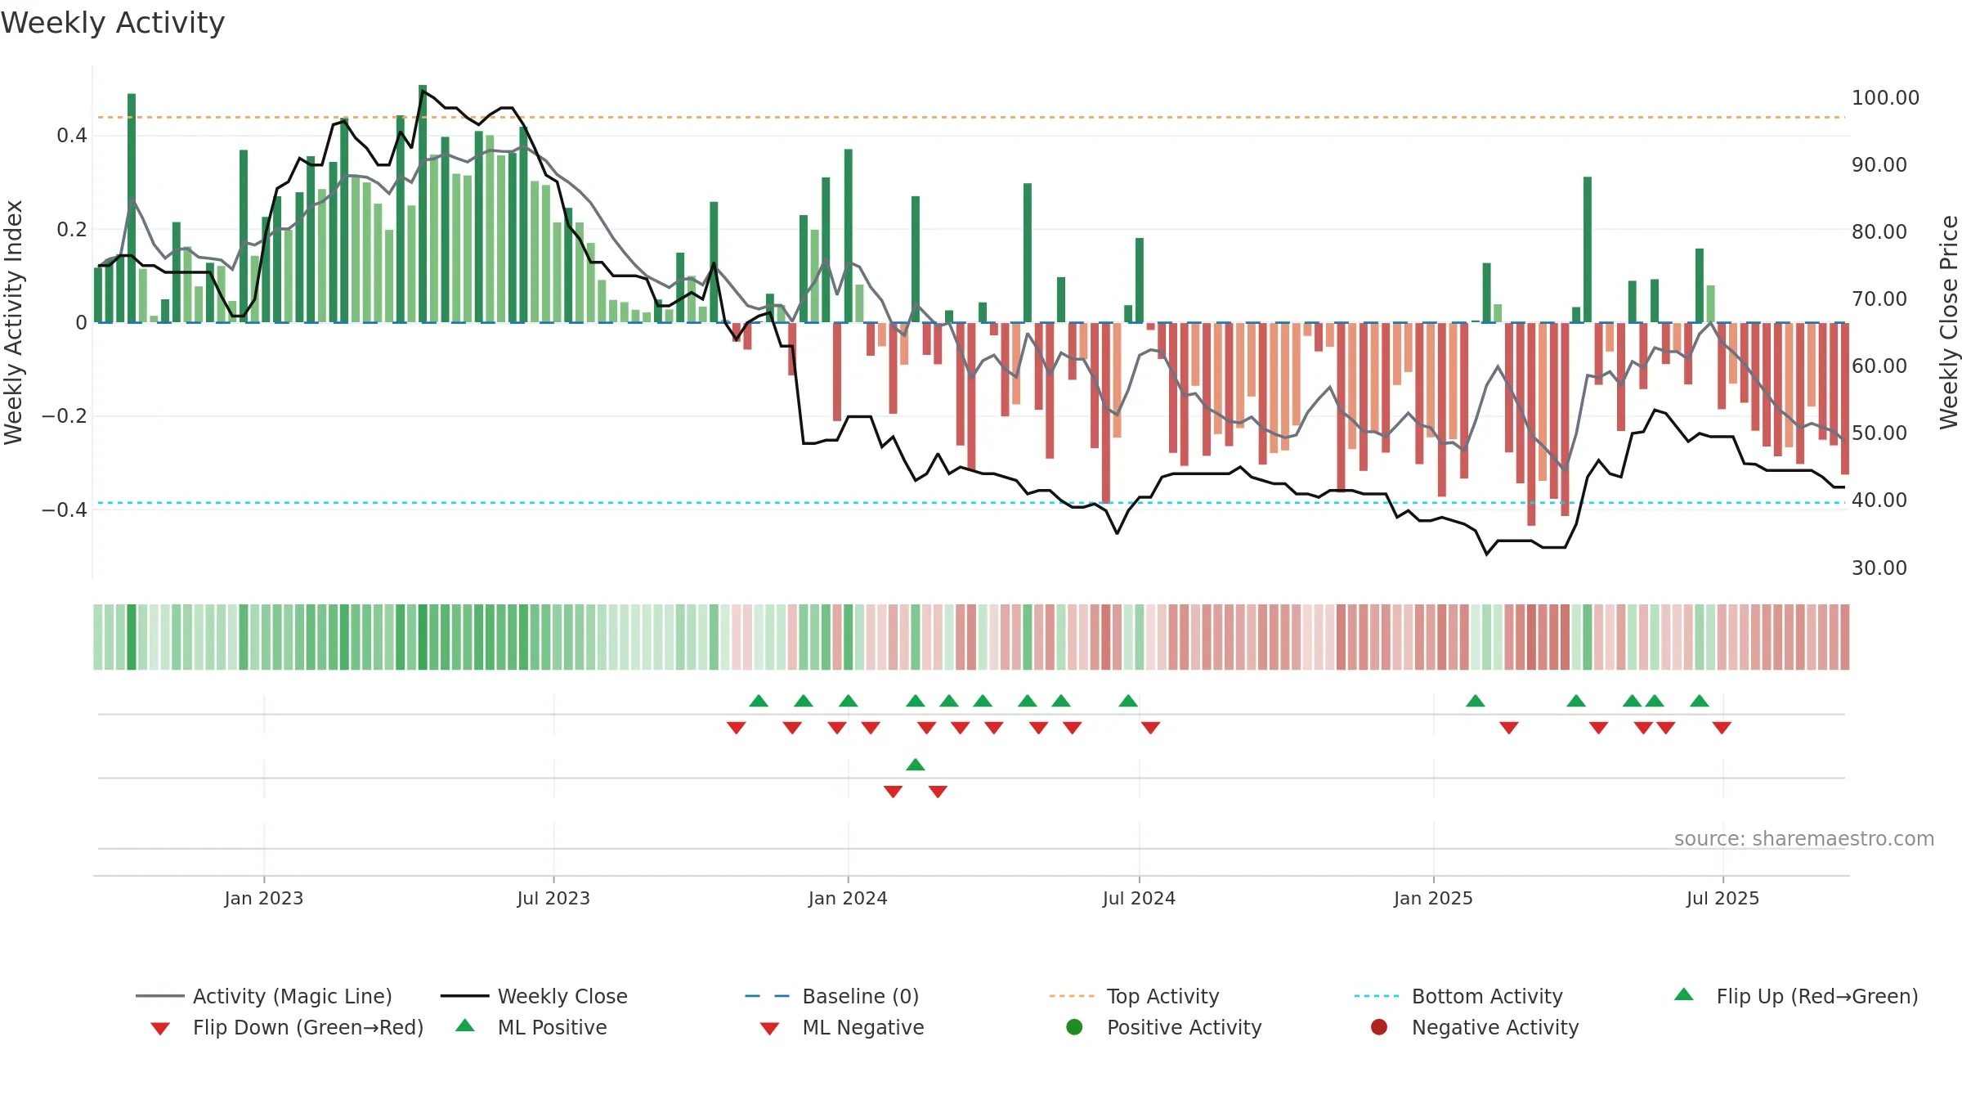Click the Baseline (0) dashed blue legend line
The height and width of the screenshot is (1104, 1962).
[x=767, y=996]
